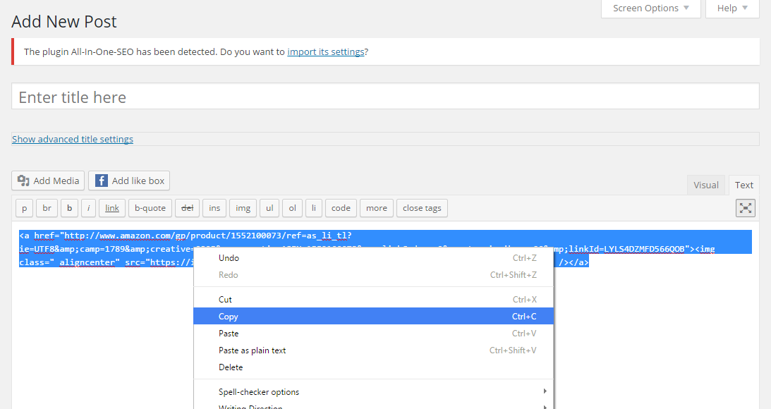Insert inserted text tag with ins button

click(214, 208)
